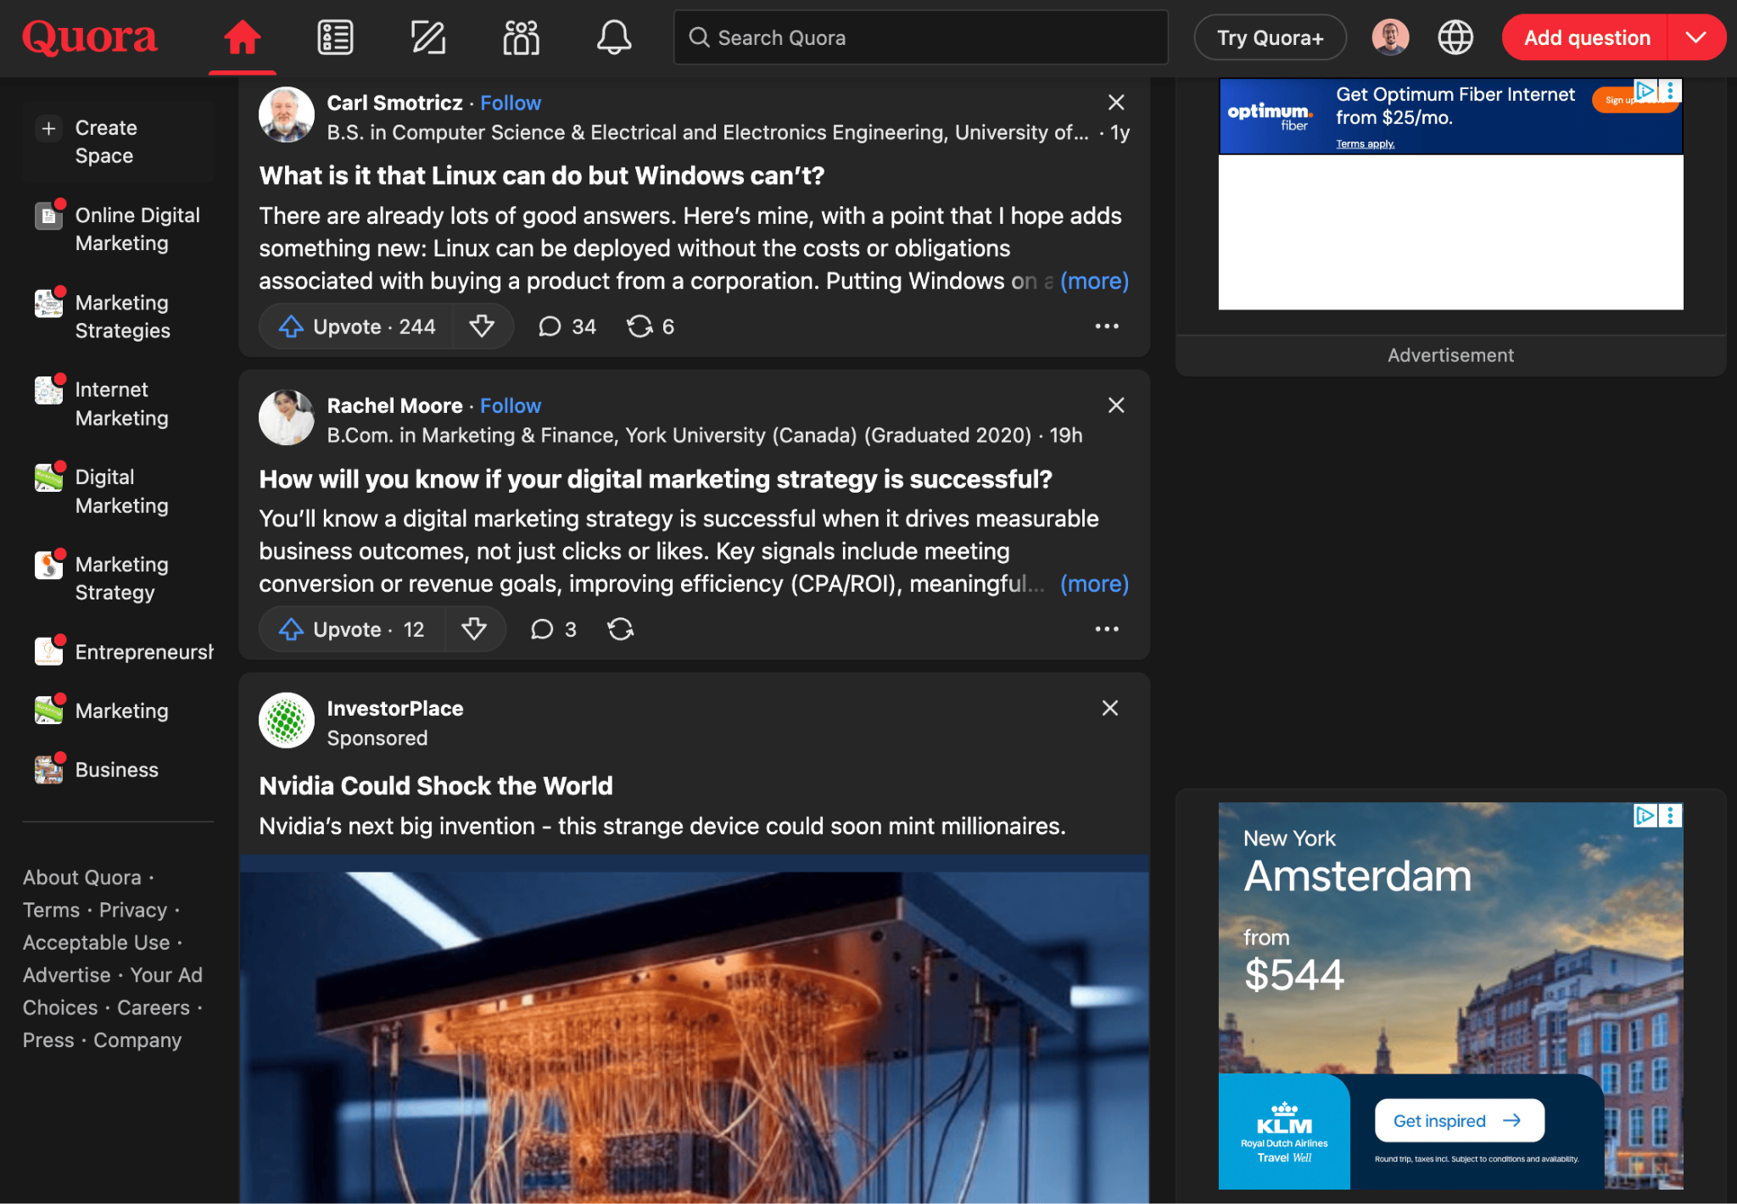Click the Try Quora+ button

(x=1270, y=38)
